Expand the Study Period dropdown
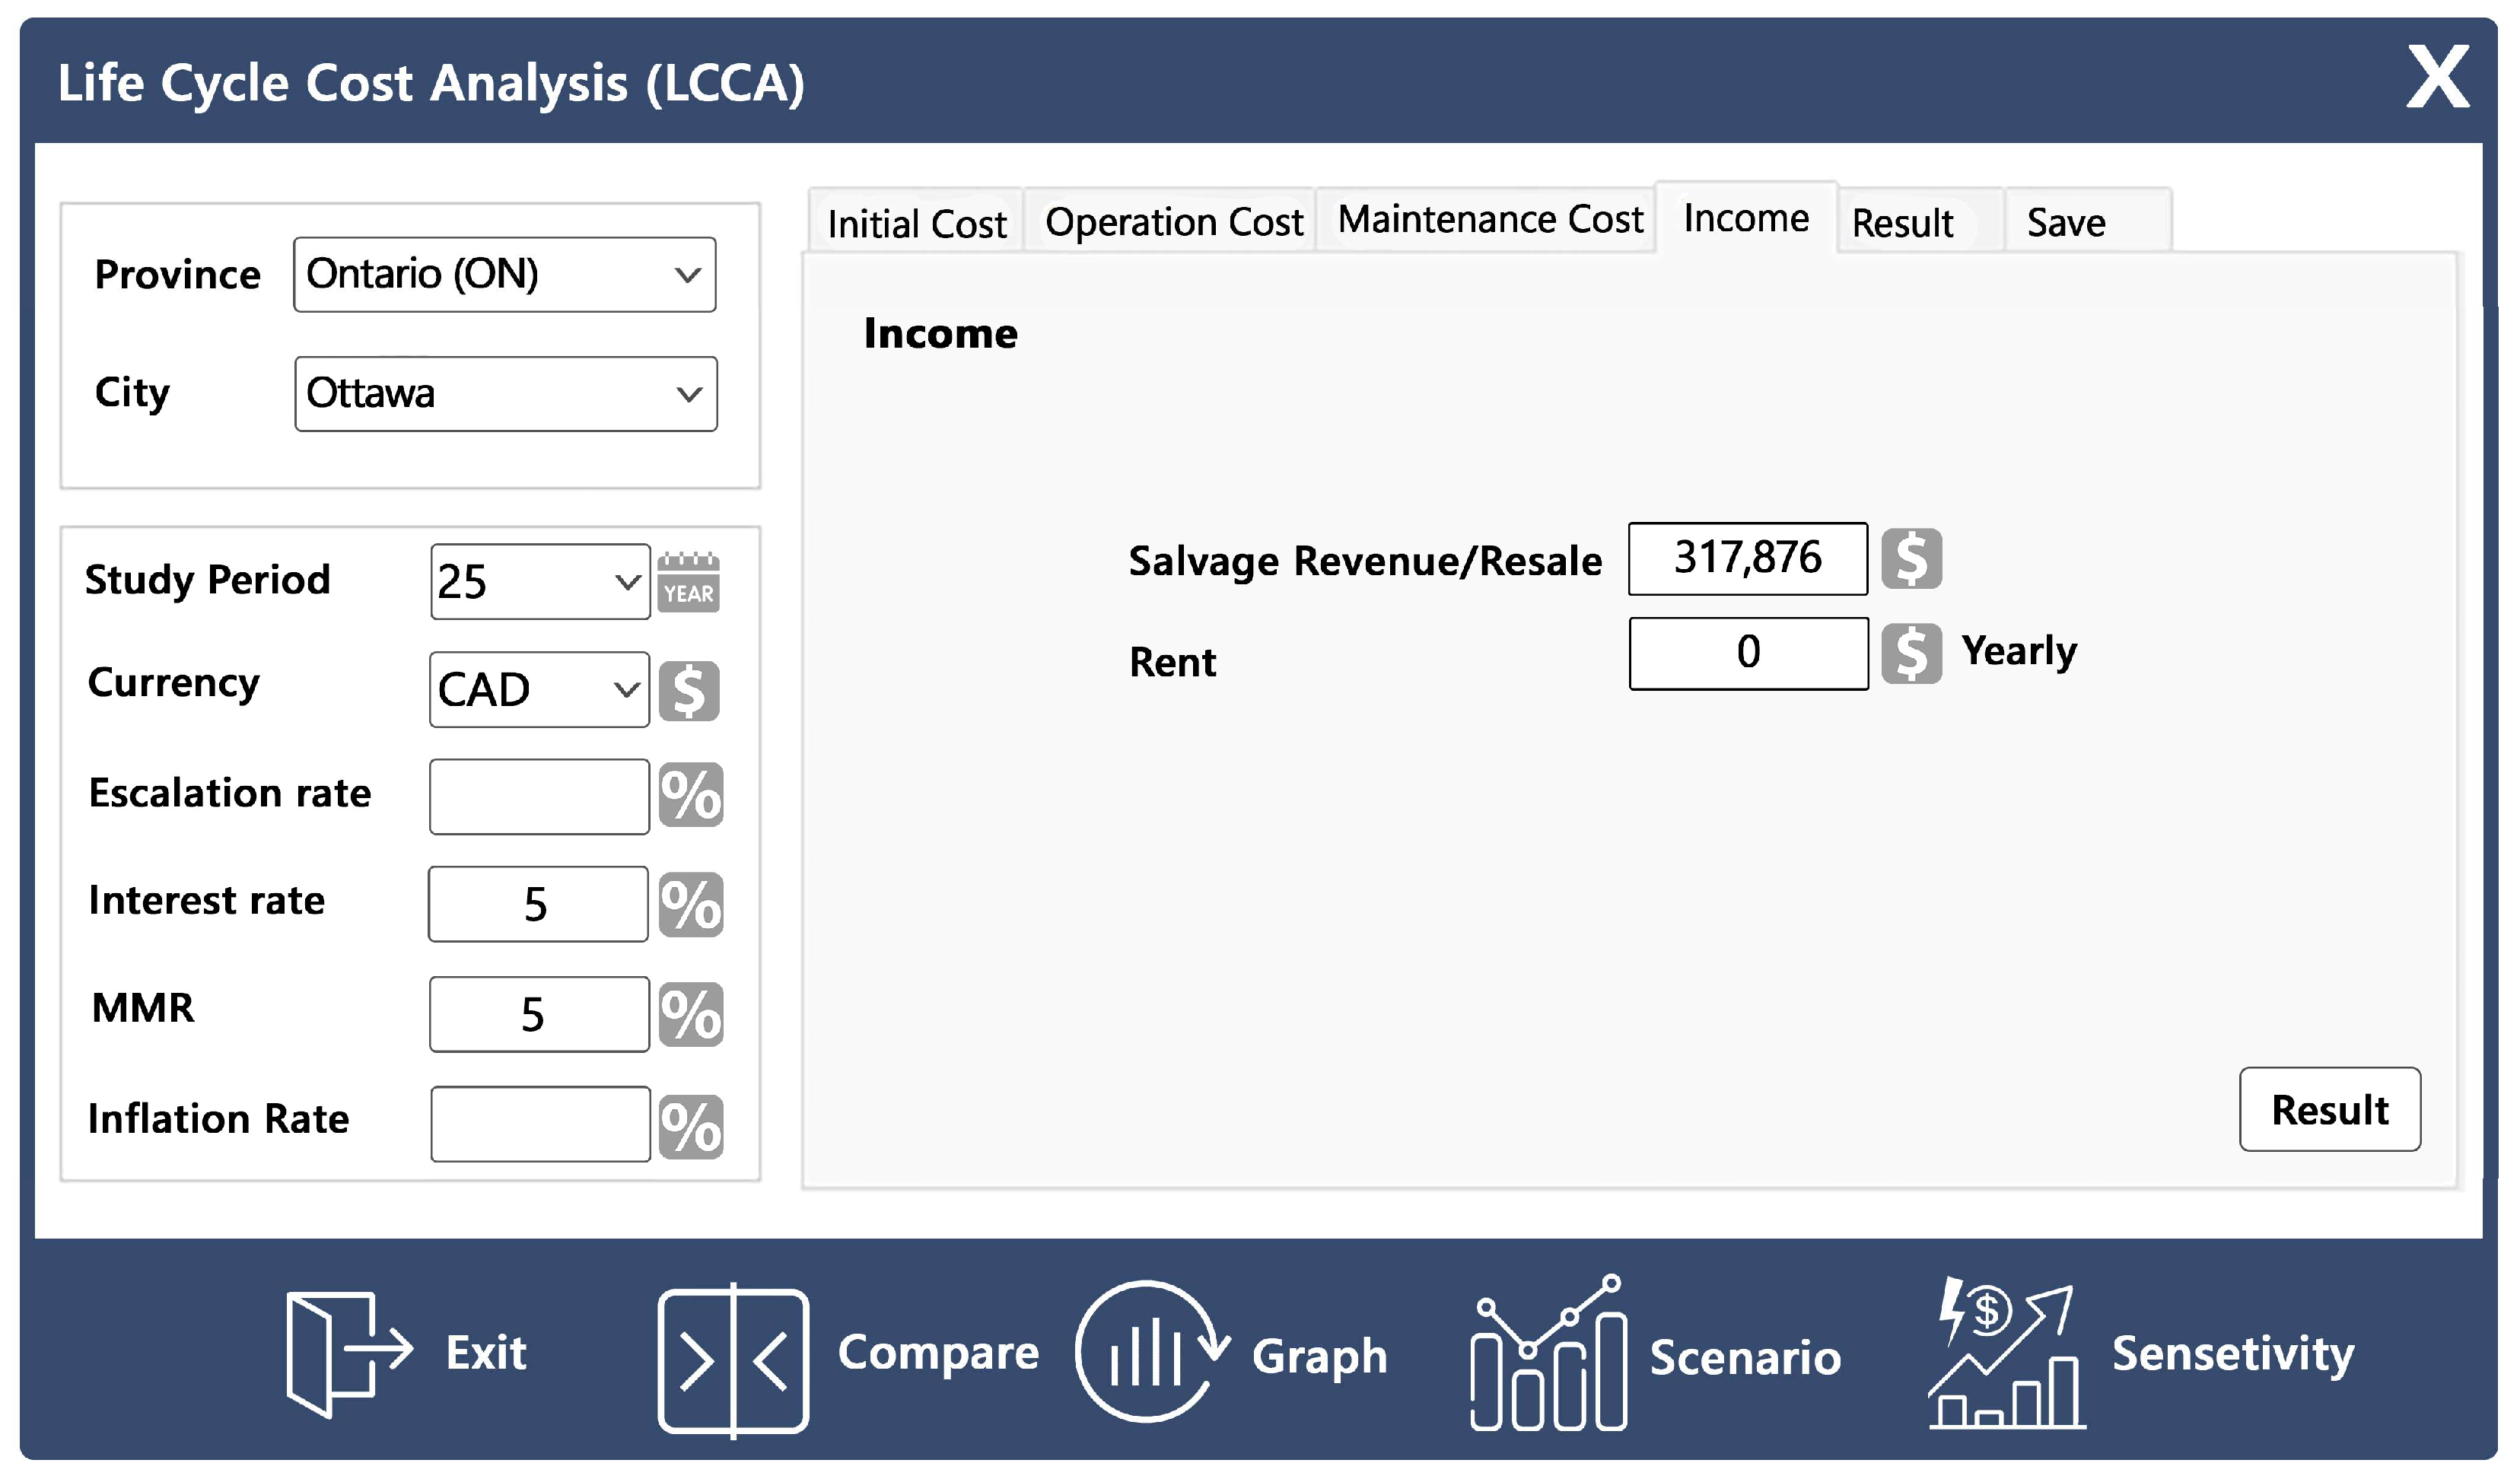The height and width of the screenshot is (1479, 2520). pos(540,582)
